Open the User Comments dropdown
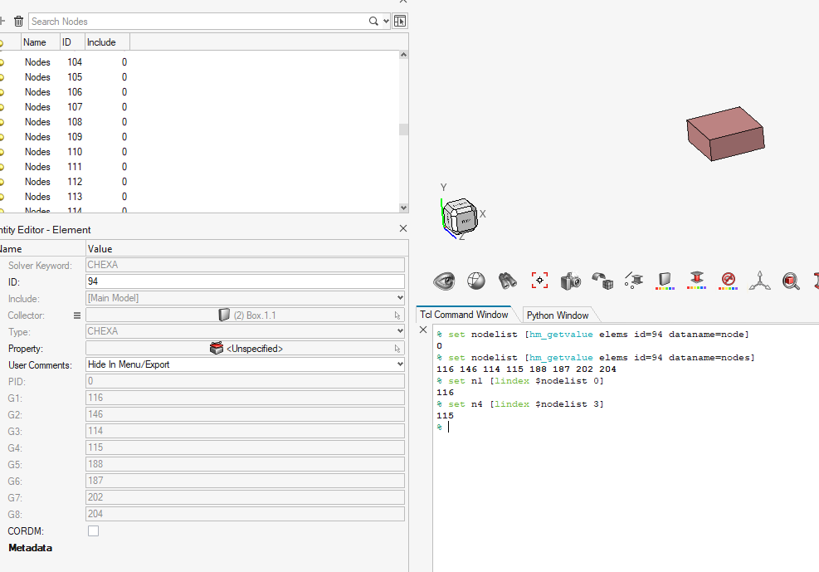This screenshot has height=572, width=819. point(400,364)
